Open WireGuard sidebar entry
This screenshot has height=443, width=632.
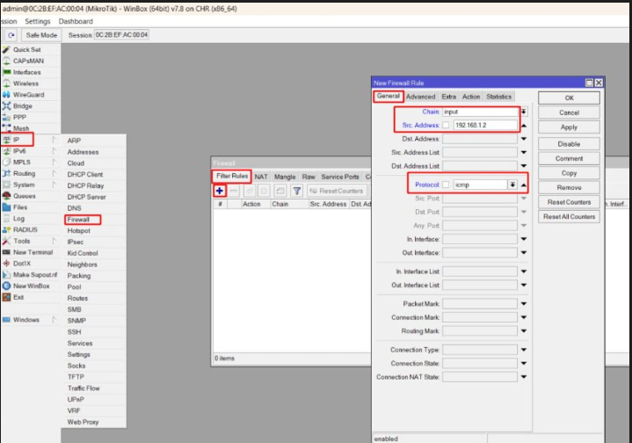pyautogui.click(x=28, y=95)
